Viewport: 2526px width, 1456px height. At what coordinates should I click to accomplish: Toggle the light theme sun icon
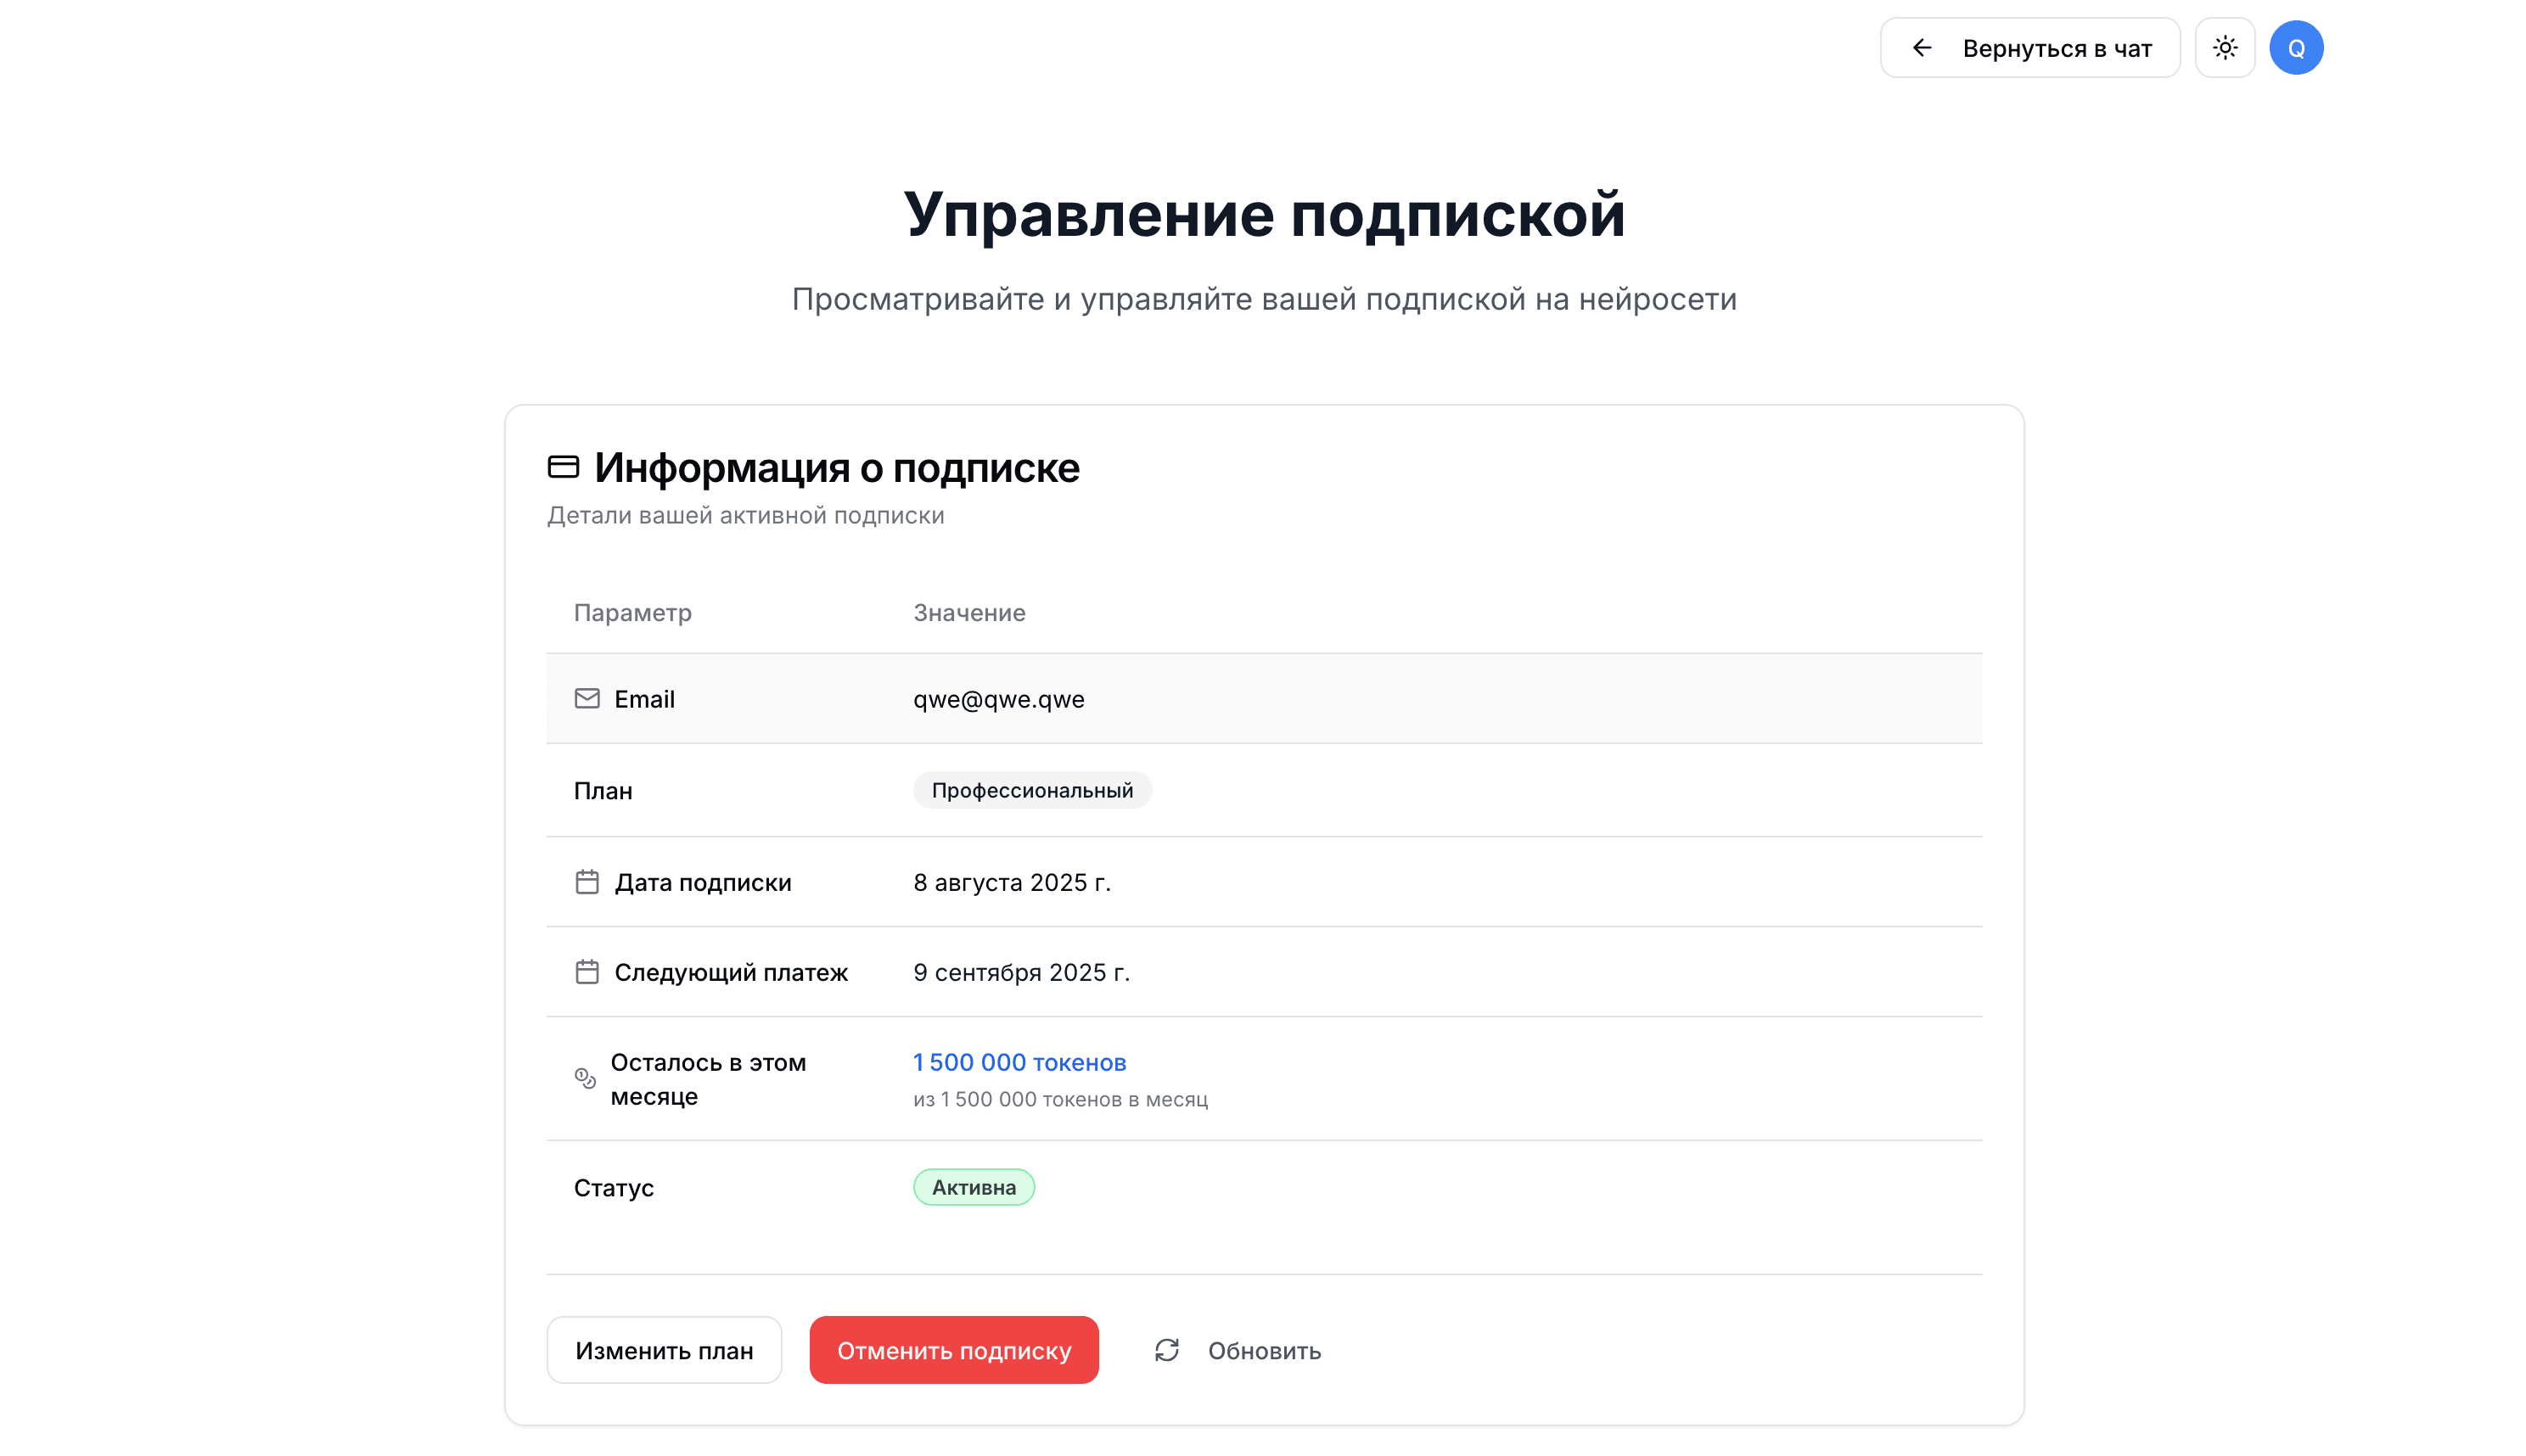coord(2225,47)
